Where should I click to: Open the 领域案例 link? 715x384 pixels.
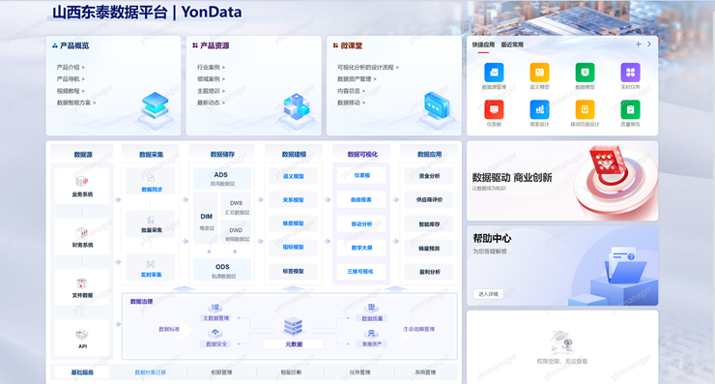click(212, 79)
